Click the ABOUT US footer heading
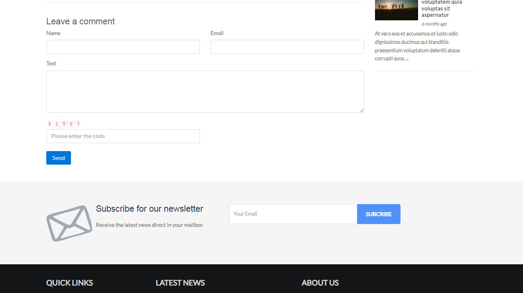Screen dimensions: 523x293 coord(320,283)
